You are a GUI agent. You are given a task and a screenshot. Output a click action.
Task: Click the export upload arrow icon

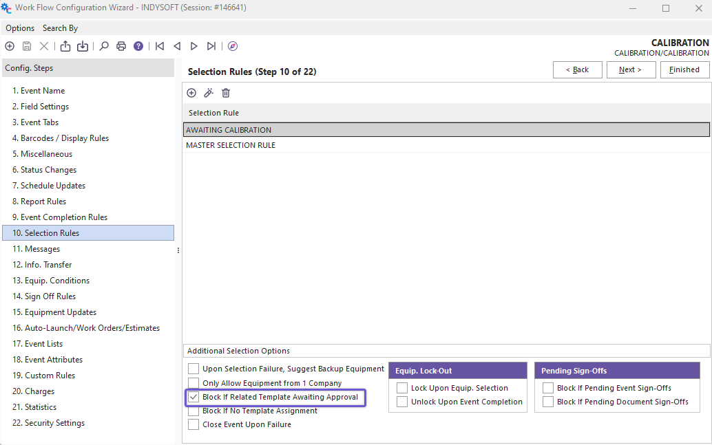(65, 46)
